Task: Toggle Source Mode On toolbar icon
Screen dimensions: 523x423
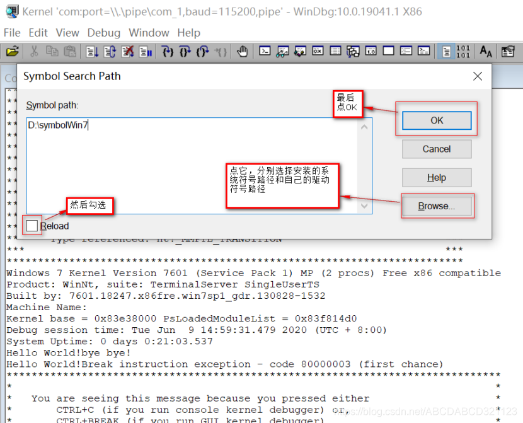Action: point(446,51)
